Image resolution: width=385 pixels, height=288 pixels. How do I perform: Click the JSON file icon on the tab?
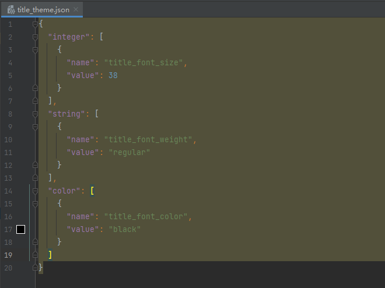(x=11, y=10)
